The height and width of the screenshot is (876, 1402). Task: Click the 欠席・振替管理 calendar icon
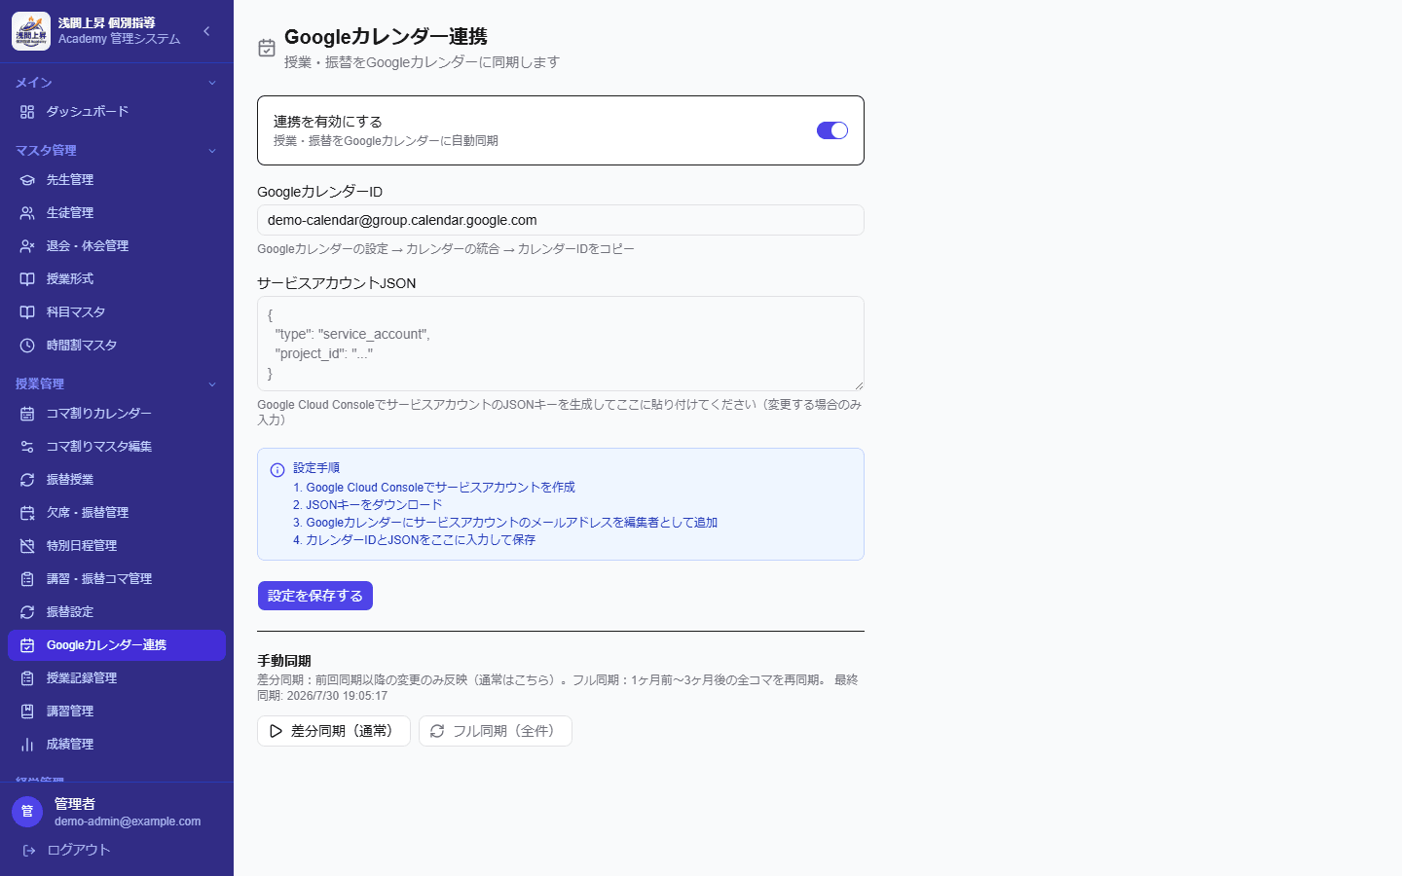click(x=27, y=513)
